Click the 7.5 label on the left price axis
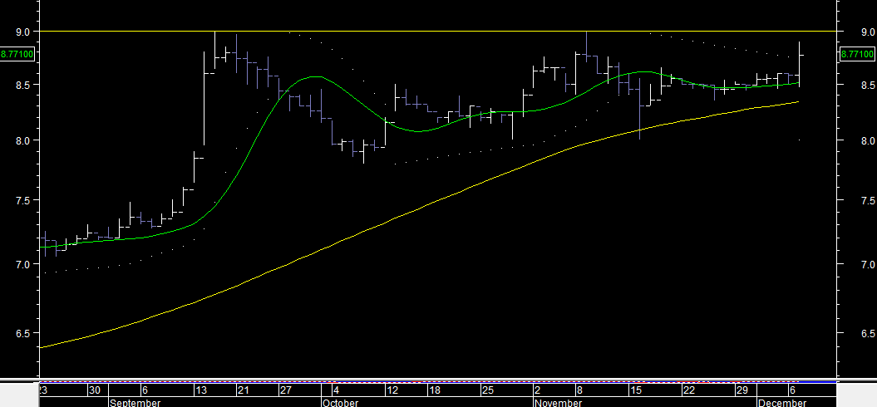This screenshot has height=407, width=877. (23, 201)
